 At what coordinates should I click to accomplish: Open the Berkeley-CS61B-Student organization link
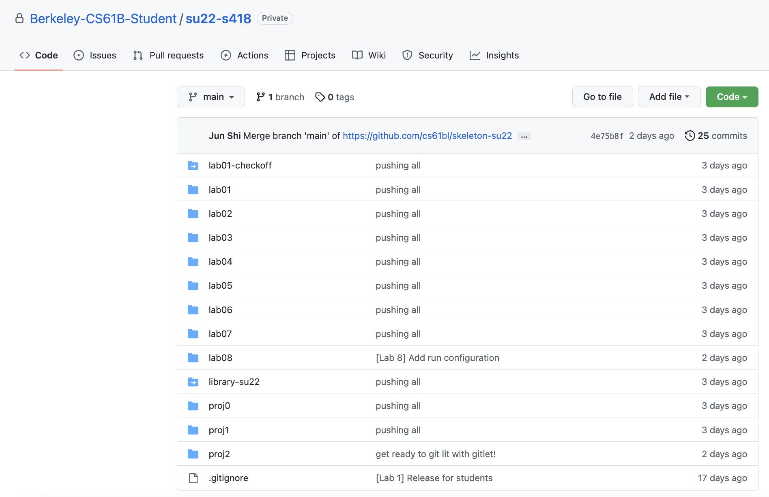(103, 19)
